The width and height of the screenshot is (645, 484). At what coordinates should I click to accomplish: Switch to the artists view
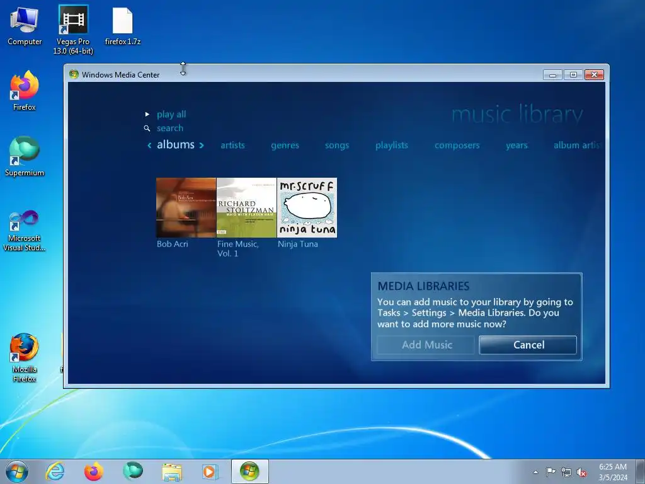(x=232, y=146)
